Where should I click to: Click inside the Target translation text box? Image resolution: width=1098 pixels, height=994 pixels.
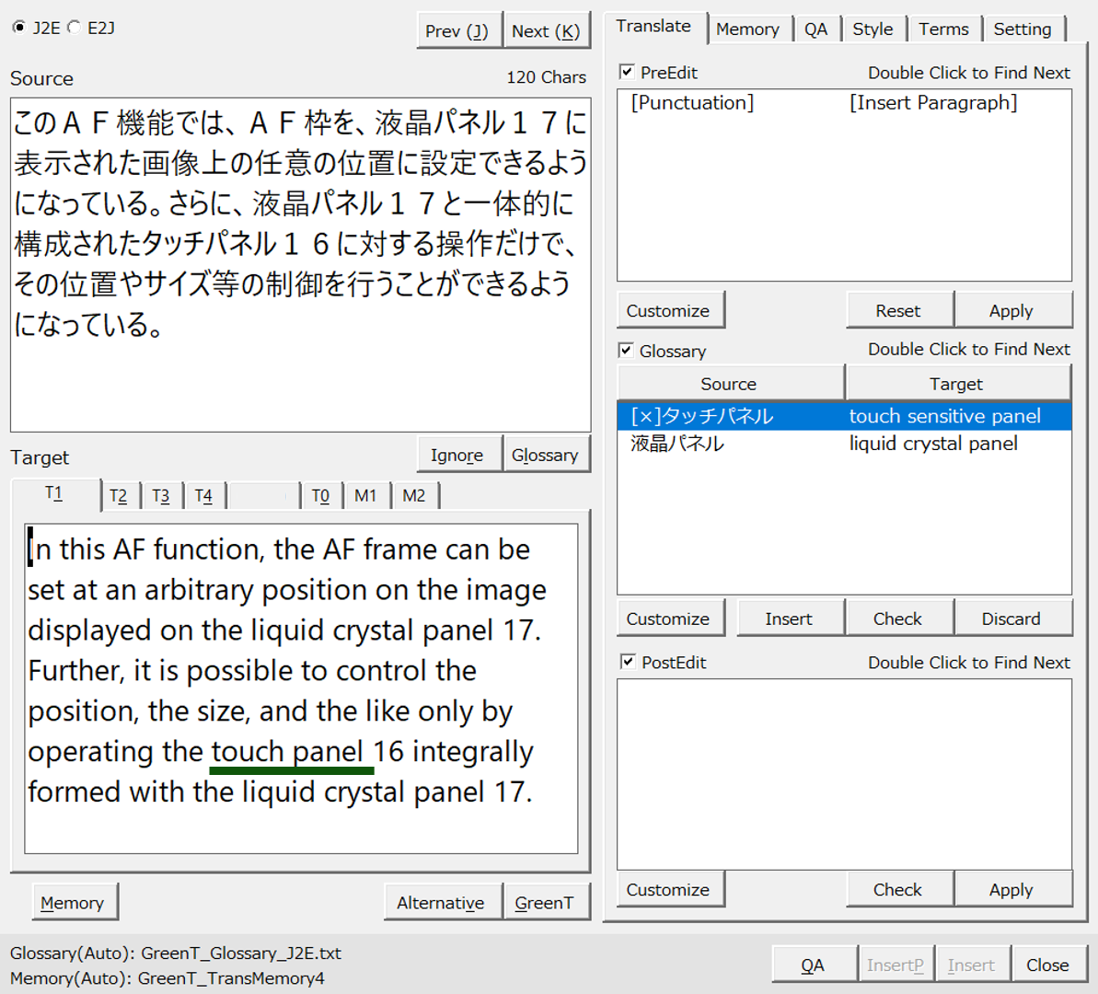300,690
